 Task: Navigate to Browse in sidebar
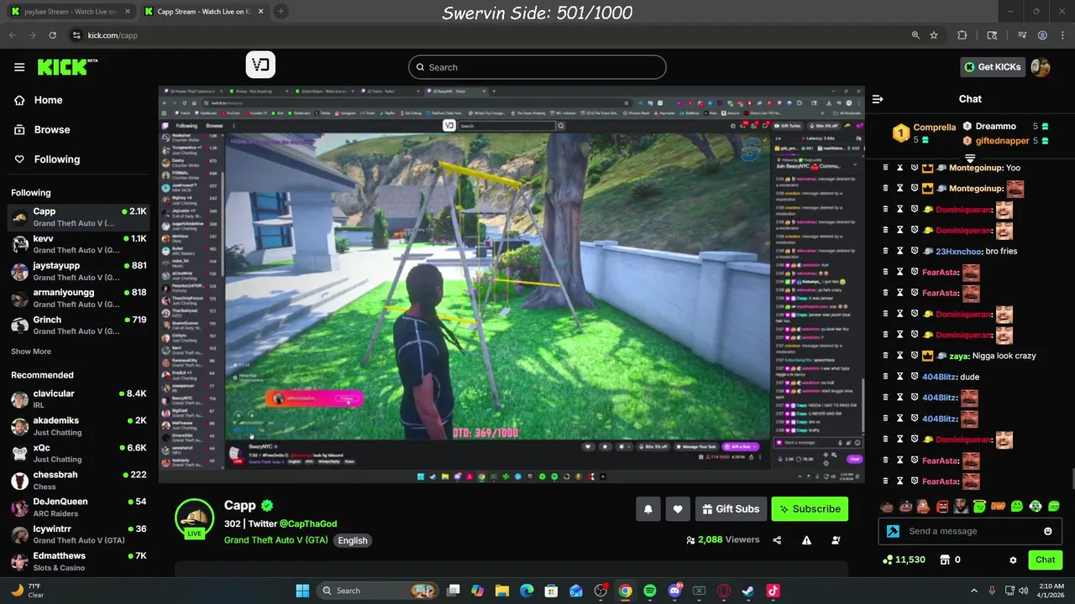[42, 129]
